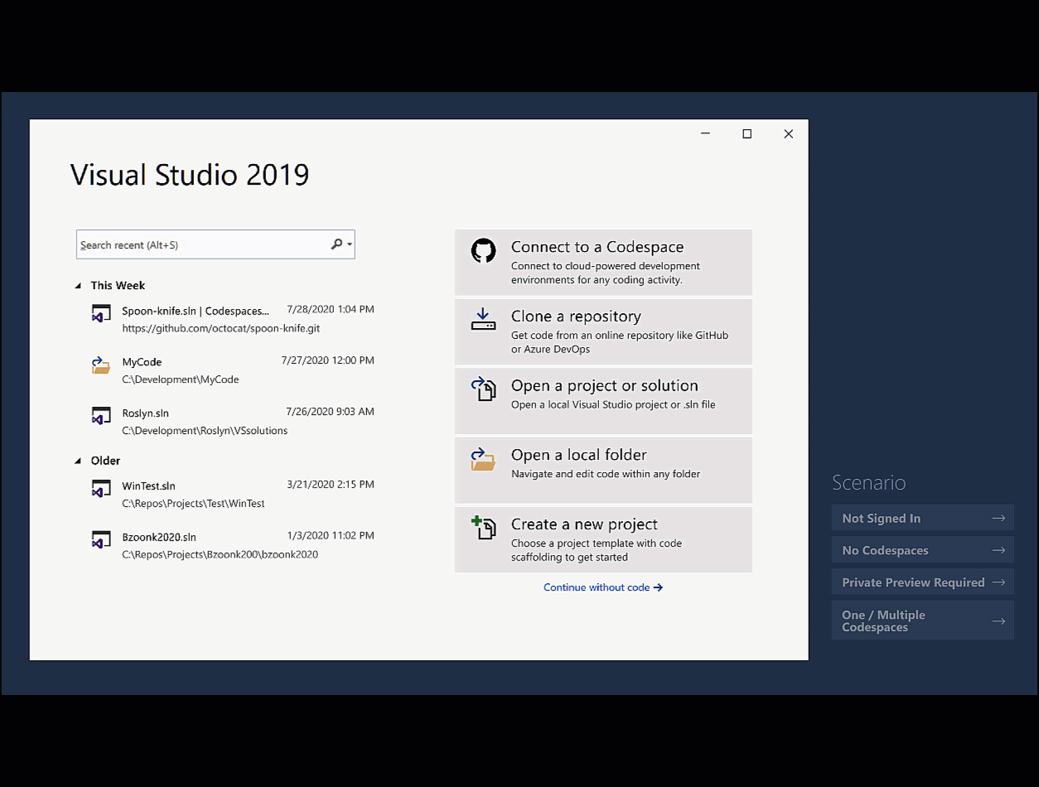Select the Not Signed In scenario
Viewport: 1039px width, 787px height.
(923, 518)
